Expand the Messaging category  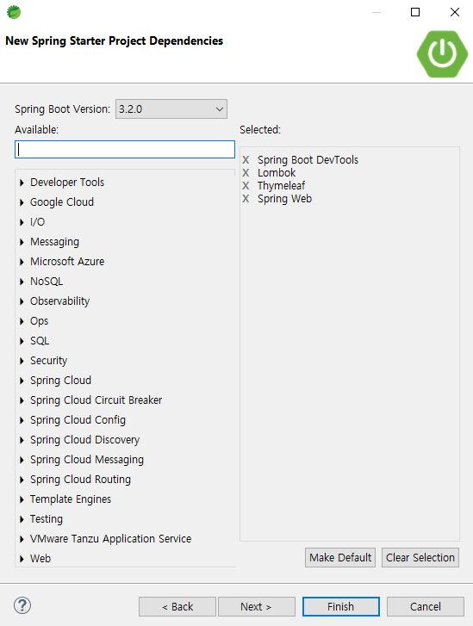(x=22, y=242)
